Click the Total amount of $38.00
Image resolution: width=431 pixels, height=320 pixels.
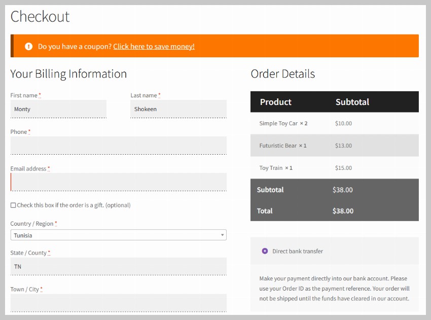point(343,211)
